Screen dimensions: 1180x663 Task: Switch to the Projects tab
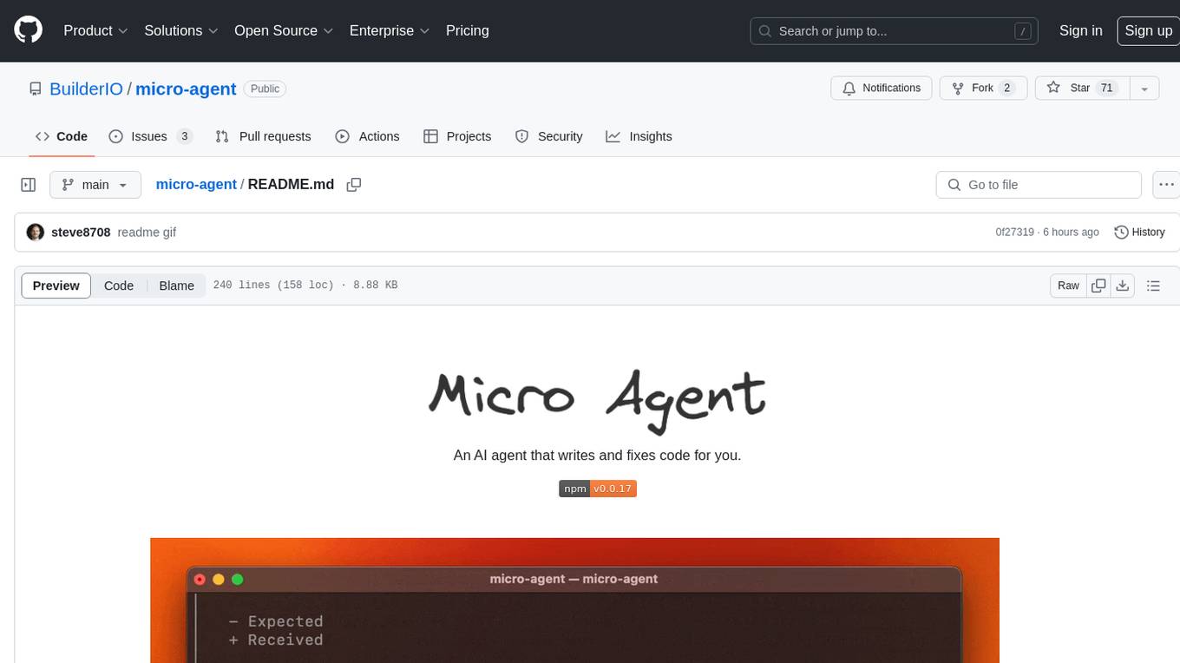coord(457,136)
